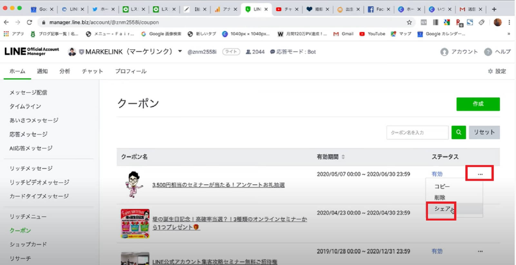The image size is (516, 265).
Task: Close the active LINE browser tab
Action: (266, 9)
